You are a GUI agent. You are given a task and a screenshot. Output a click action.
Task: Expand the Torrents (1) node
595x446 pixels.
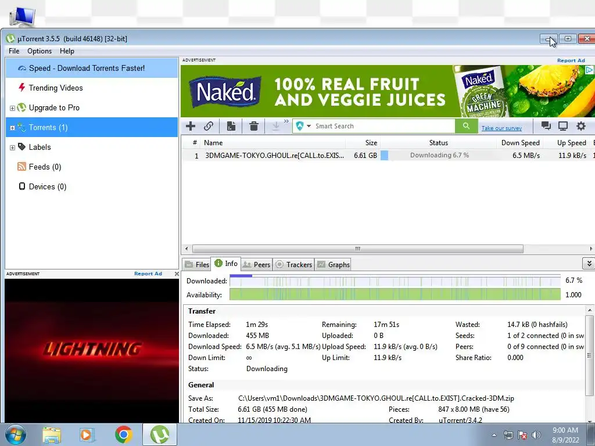12,128
